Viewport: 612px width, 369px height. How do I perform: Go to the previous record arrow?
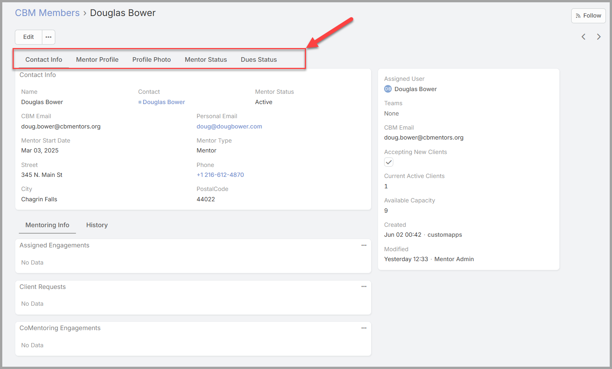tap(583, 37)
